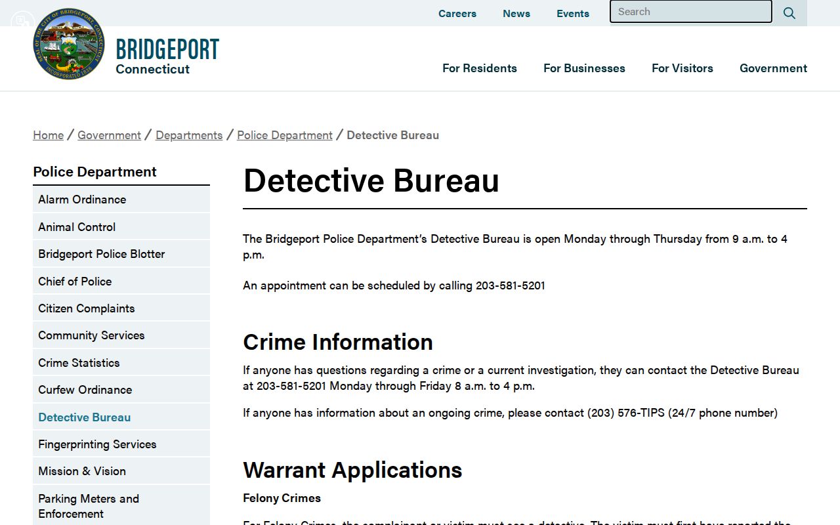Click the Felony Crimes subheading

tap(282, 498)
